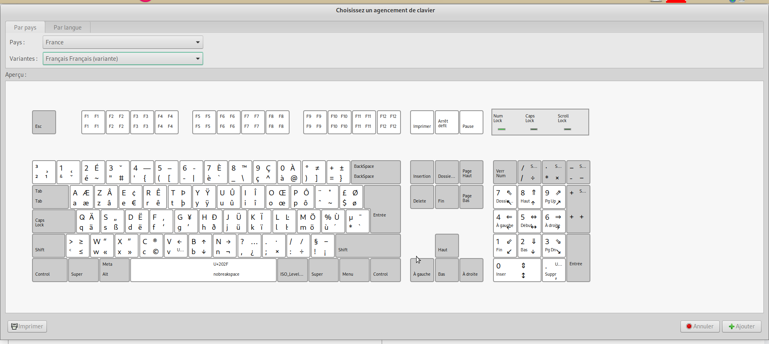The width and height of the screenshot is (769, 344).
Task: Click the Verr Num key on the numpad
Action: (x=505, y=172)
